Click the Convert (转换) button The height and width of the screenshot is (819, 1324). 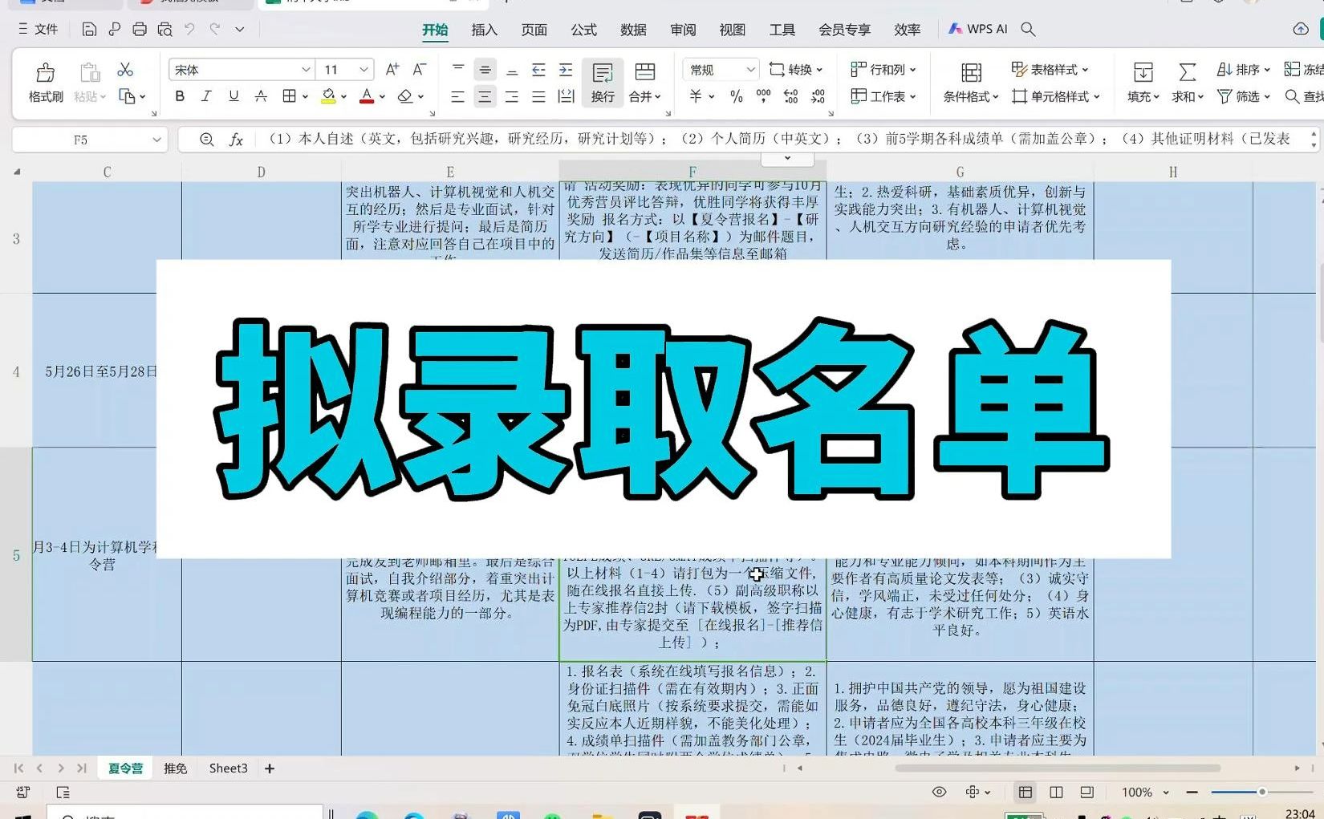tap(796, 70)
